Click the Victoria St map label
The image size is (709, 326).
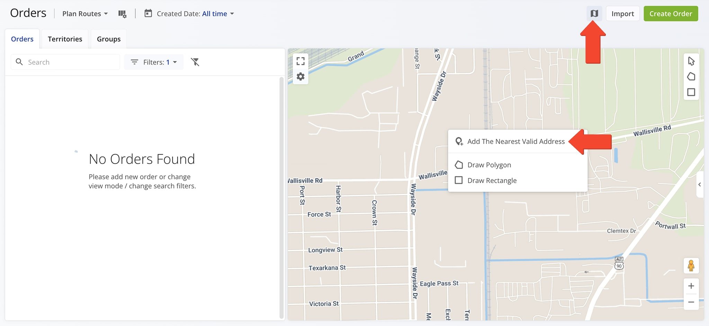click(x=324, y=304)
